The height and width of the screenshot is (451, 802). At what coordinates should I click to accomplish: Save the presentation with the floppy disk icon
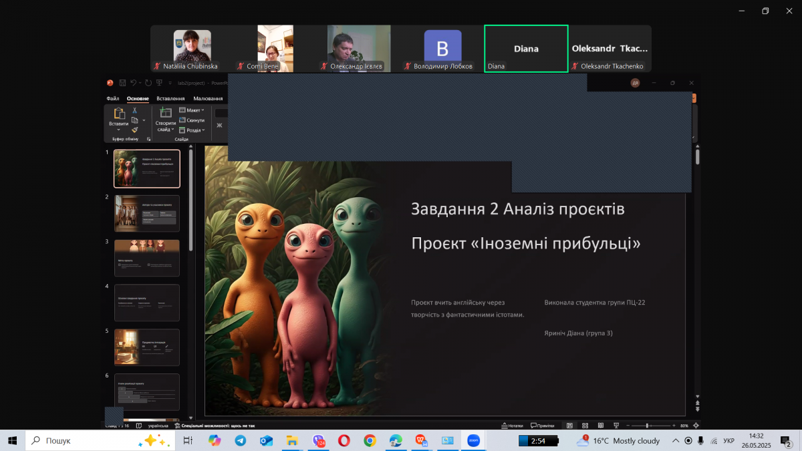[x=122, y=83]
